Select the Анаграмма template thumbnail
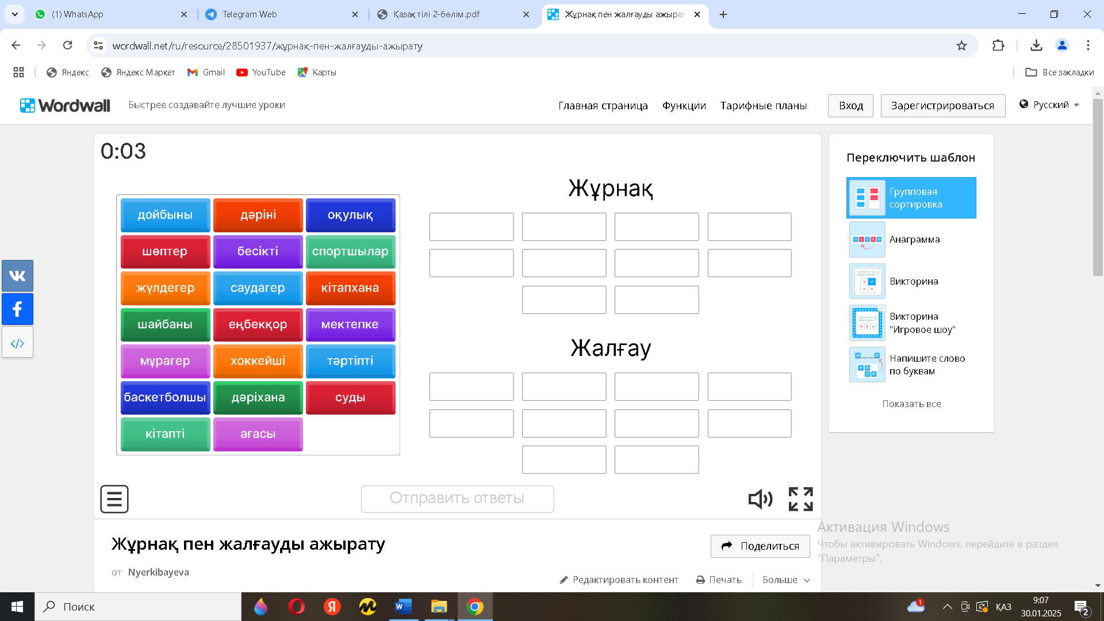The image size is (1104, 621). tap(867, 240)
